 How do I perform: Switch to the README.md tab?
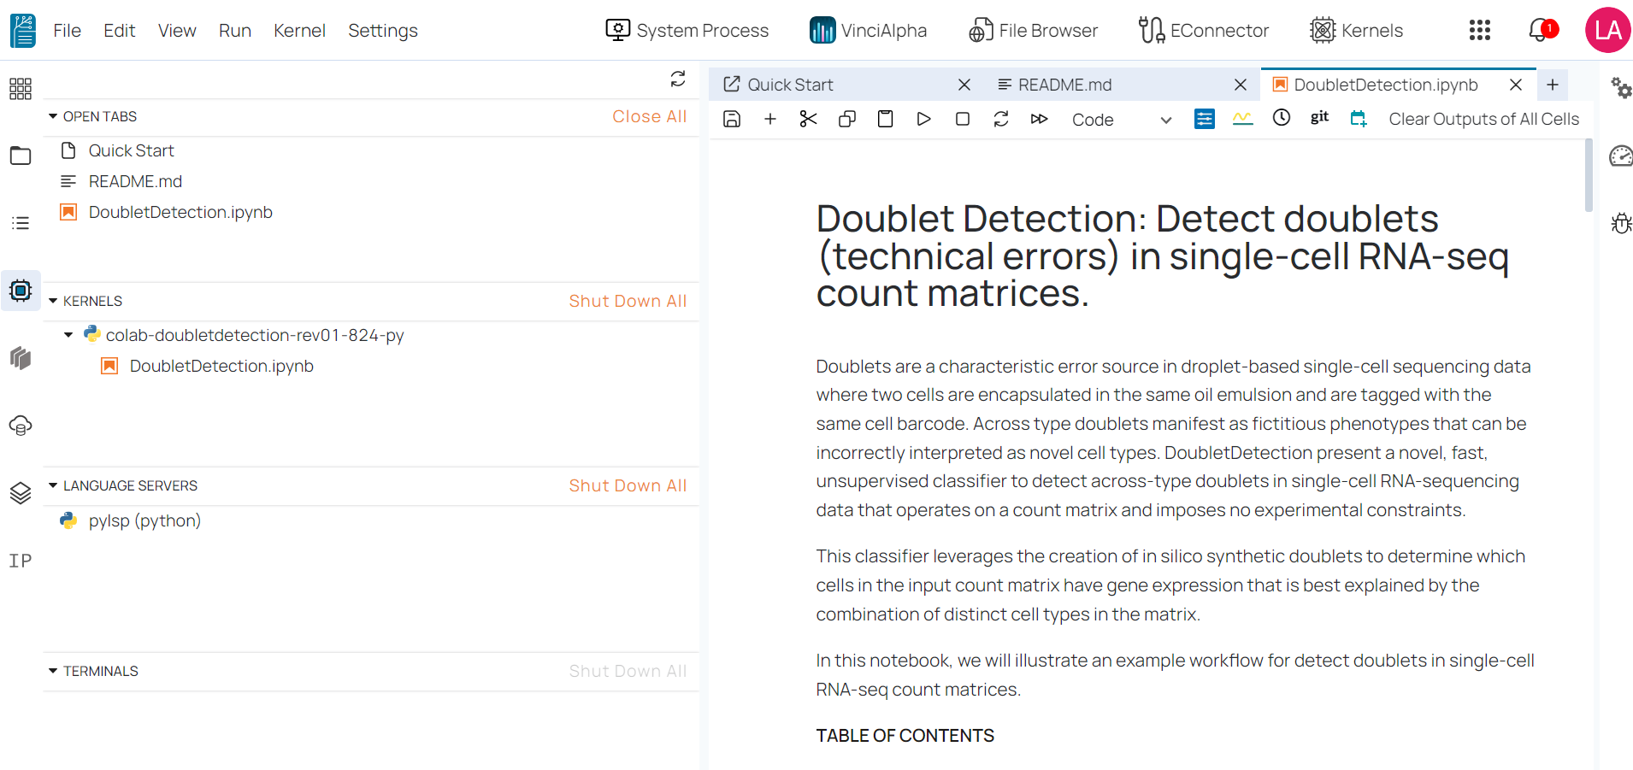(x=1065, y=85)
